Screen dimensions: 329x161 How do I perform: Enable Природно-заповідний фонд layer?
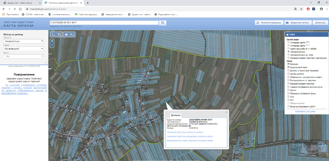click(x=289, y=93)
